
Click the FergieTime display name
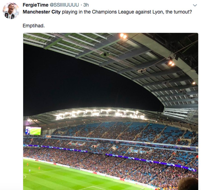coord(35,5)
